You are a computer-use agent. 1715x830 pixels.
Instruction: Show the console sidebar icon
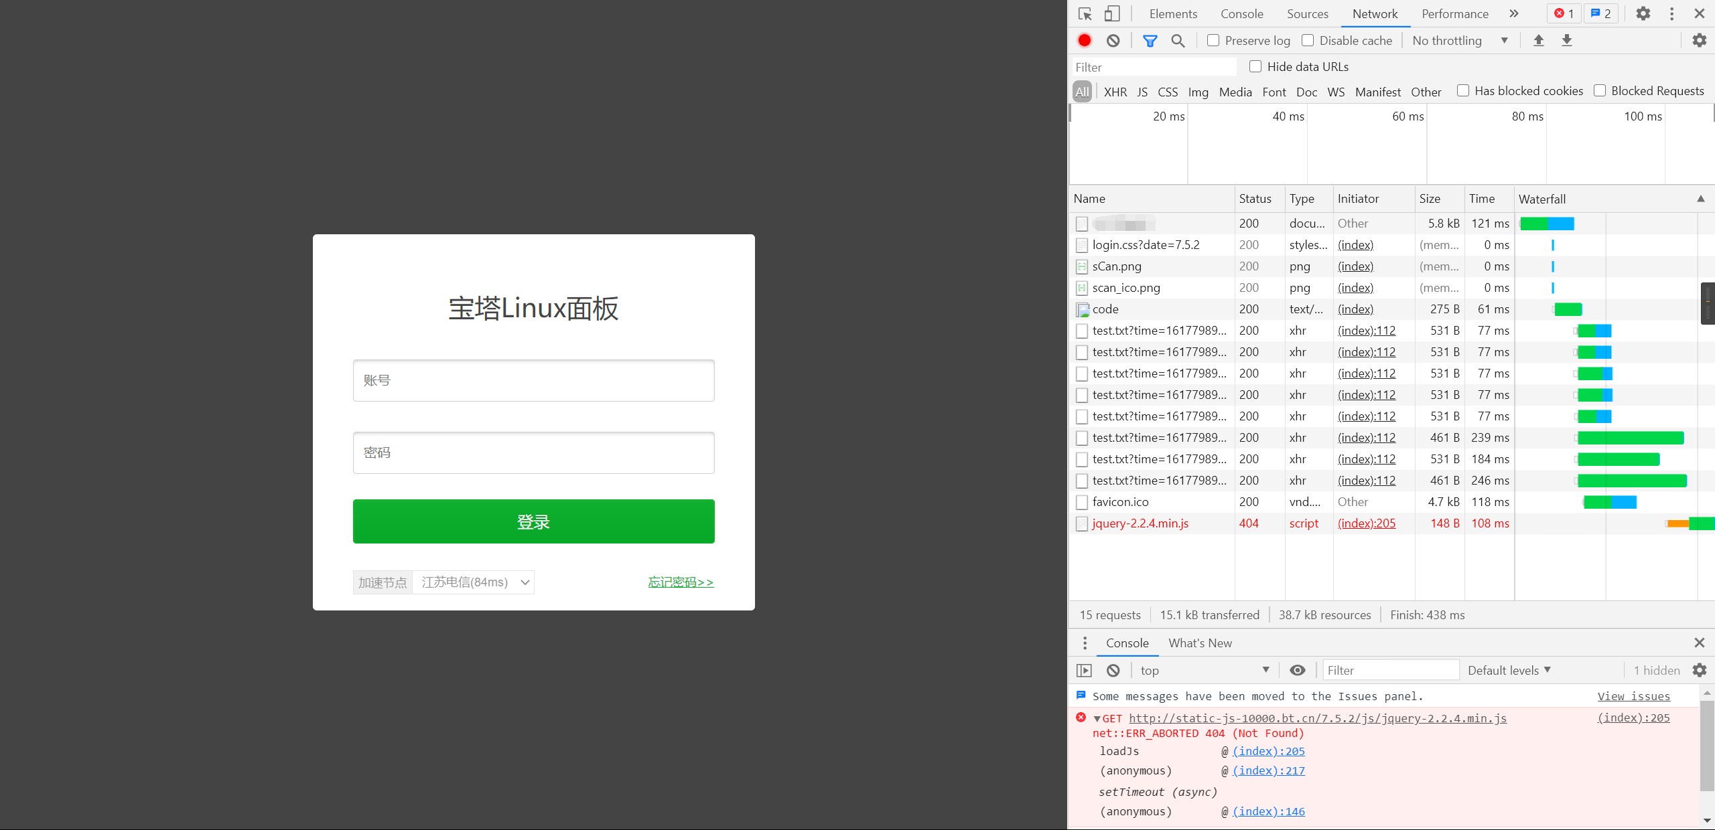[1084, 671]
